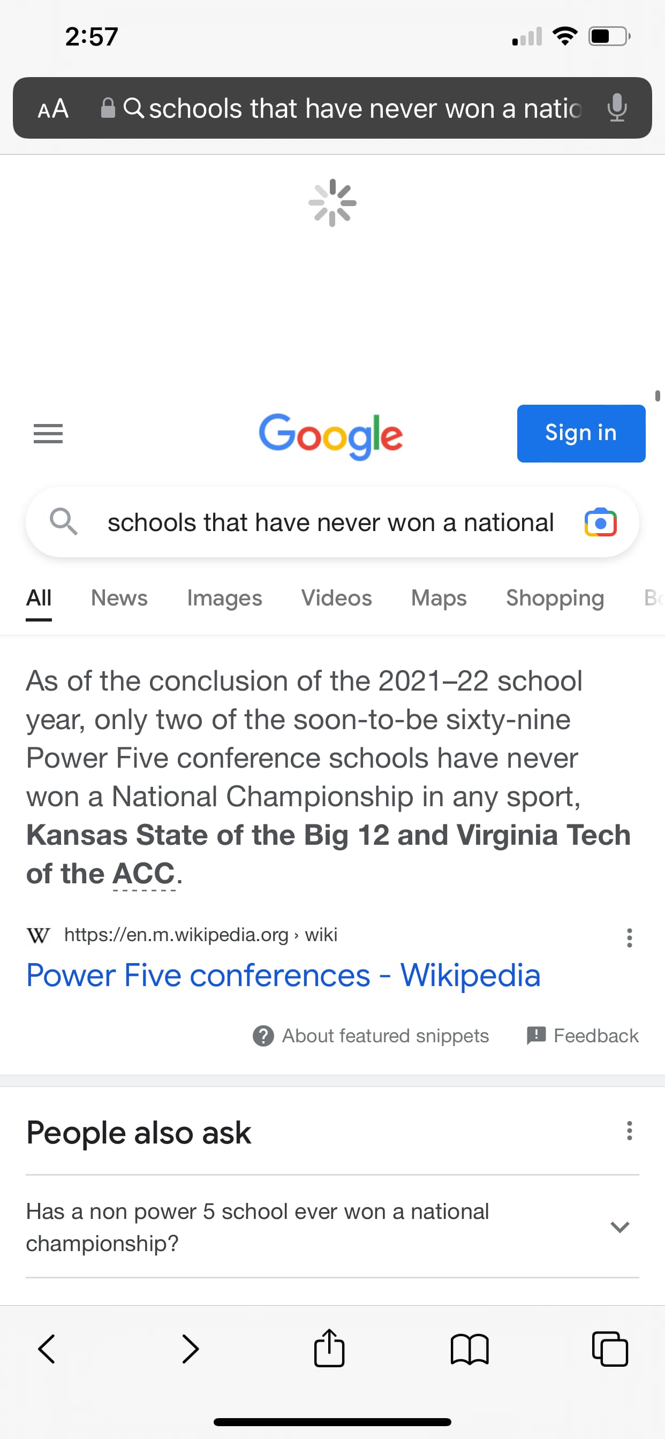This screenshot has width=665, height=1439.
Task: Go forward to the next page
Action: (x=190, y=1349)
